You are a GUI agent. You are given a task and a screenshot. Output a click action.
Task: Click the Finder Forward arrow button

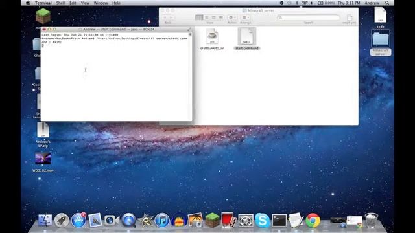pos(171,17)
